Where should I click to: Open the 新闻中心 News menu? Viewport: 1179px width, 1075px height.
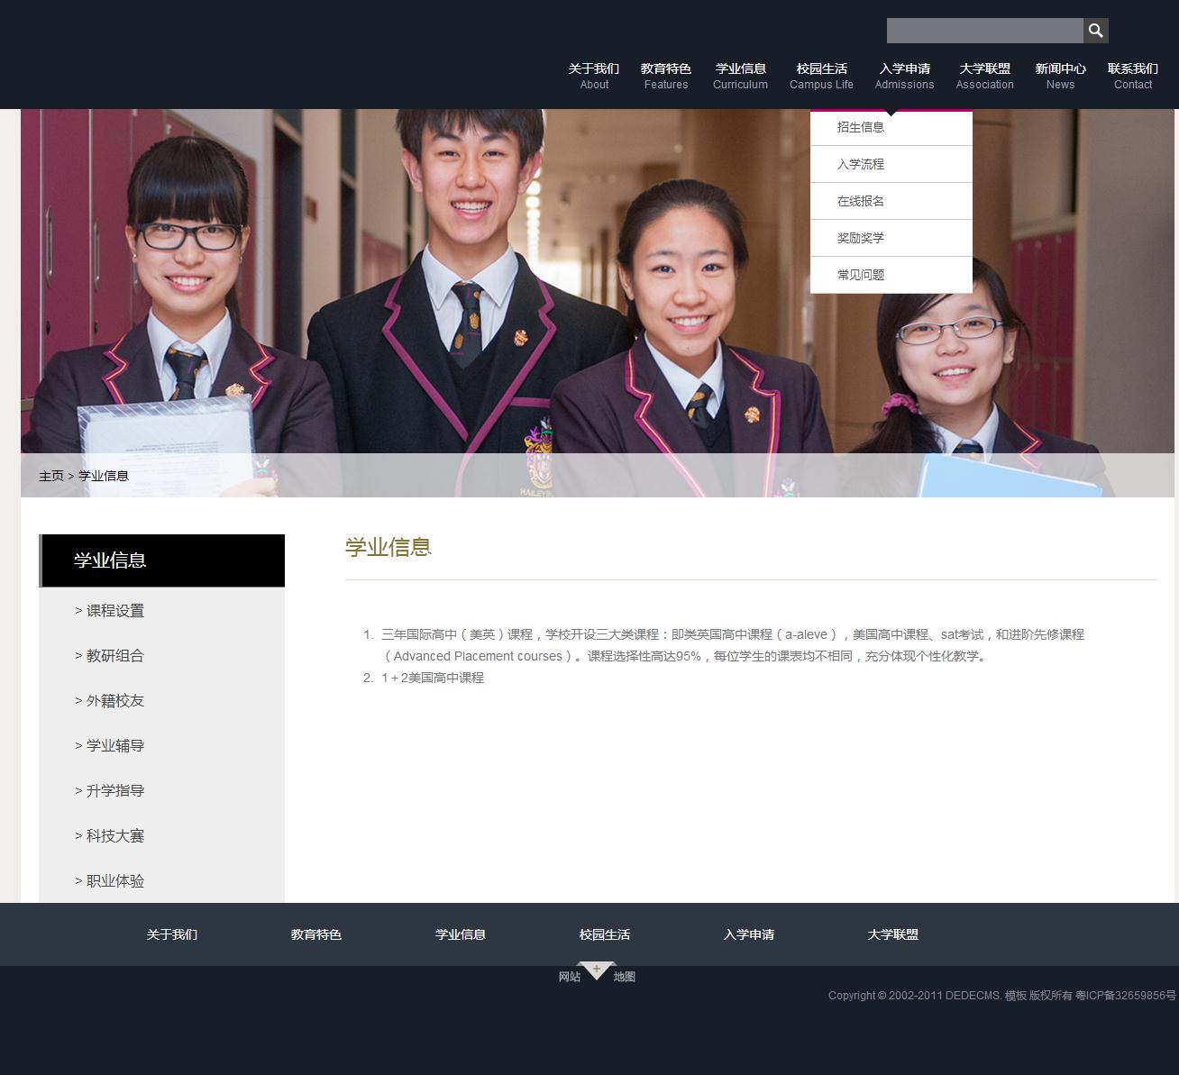click(1060, 76)
